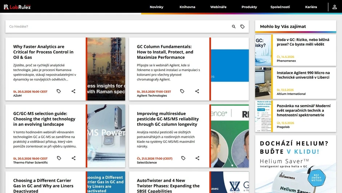Image resolution: width=342 pixels, height=193 pixels.
Task: Click 'Altium International' label
Action: (x=291, y=94)
